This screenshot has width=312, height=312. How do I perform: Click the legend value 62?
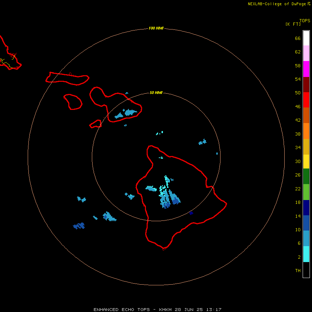pyautogui.click(x=298, y=52)
